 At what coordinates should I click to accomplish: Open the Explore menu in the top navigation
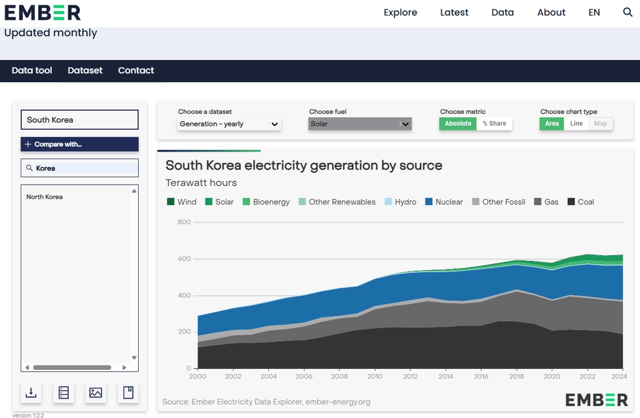(400, 12)
